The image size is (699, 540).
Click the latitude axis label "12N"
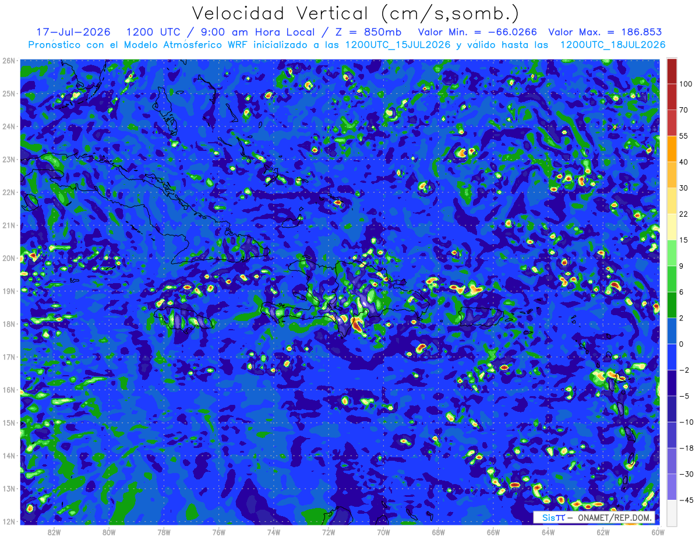point(9,521)
